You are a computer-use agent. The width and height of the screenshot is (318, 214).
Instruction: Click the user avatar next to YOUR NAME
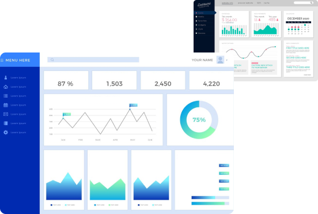click(x=220, y=59)
